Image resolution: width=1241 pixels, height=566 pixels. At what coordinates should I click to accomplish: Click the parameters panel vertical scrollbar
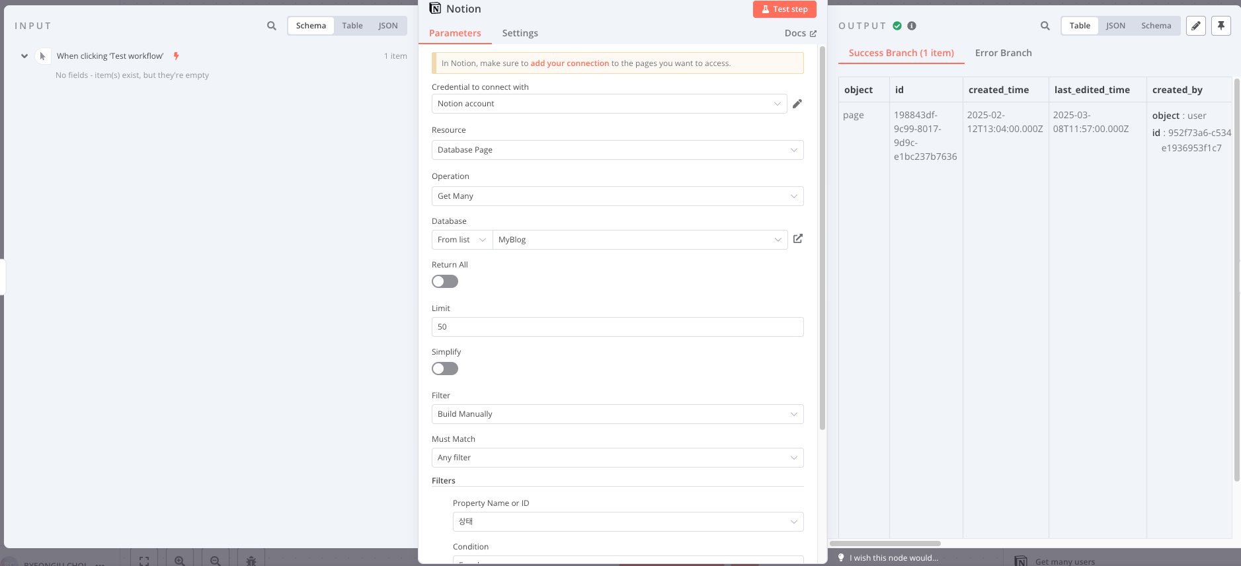(x=822, y=238)
